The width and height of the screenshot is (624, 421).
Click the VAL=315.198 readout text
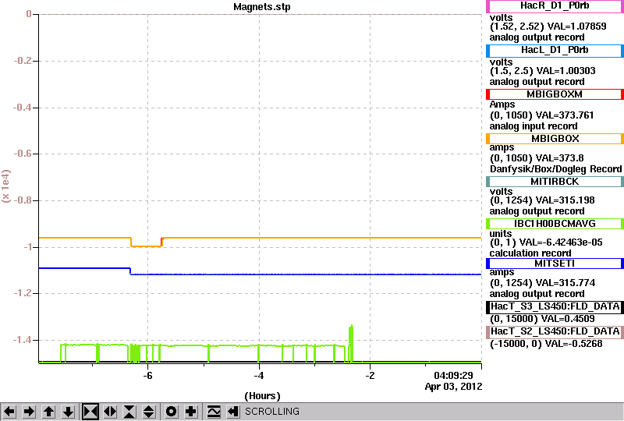pos(565,200)
